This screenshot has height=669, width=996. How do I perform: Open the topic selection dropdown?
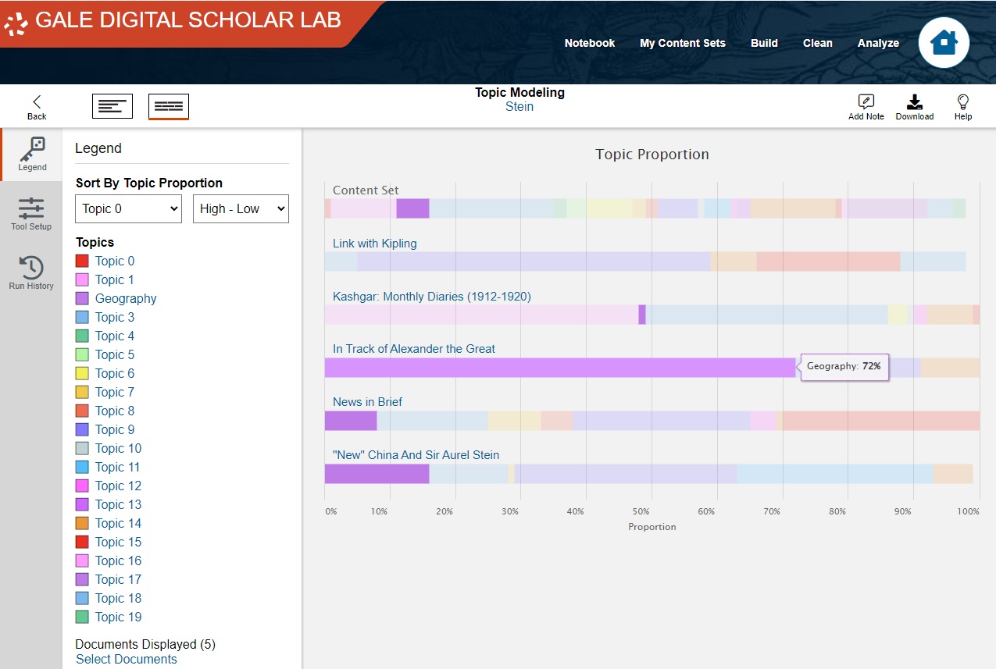click(129, 208)
